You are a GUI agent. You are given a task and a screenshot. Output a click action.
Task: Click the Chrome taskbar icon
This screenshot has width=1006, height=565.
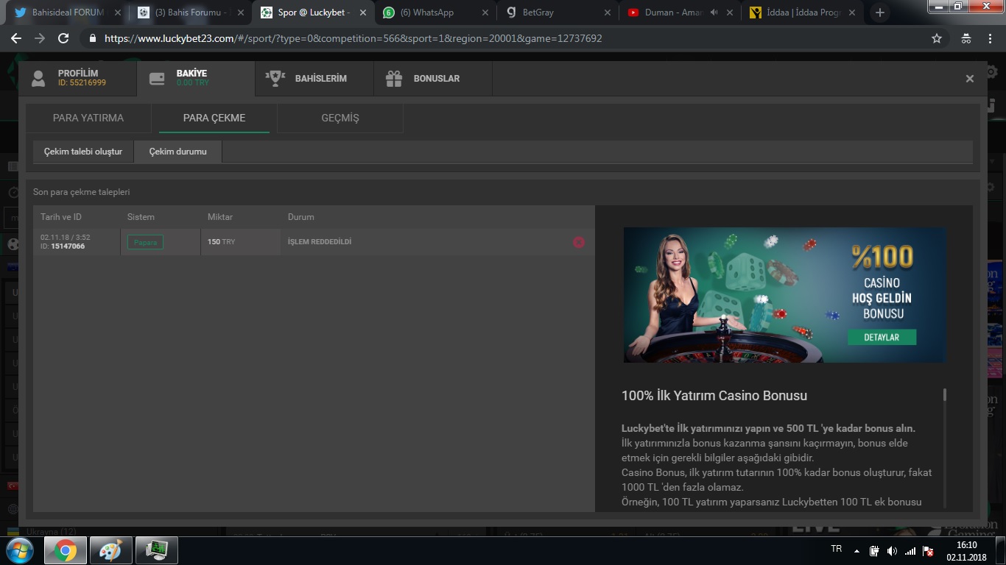point(66,550)
